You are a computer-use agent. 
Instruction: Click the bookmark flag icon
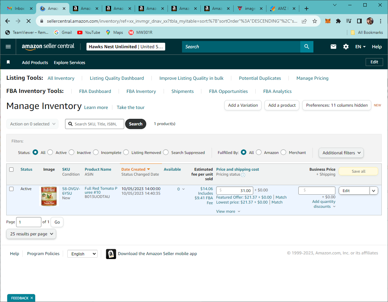pos(8,62)
